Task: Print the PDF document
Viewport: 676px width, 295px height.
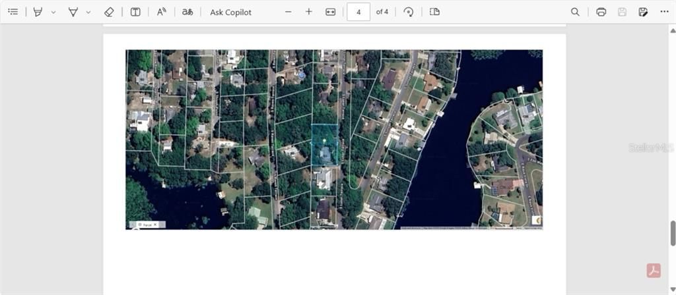Action: [601, 12]
